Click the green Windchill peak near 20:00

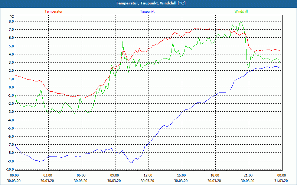pyautogui.click(x=241, y=22)
